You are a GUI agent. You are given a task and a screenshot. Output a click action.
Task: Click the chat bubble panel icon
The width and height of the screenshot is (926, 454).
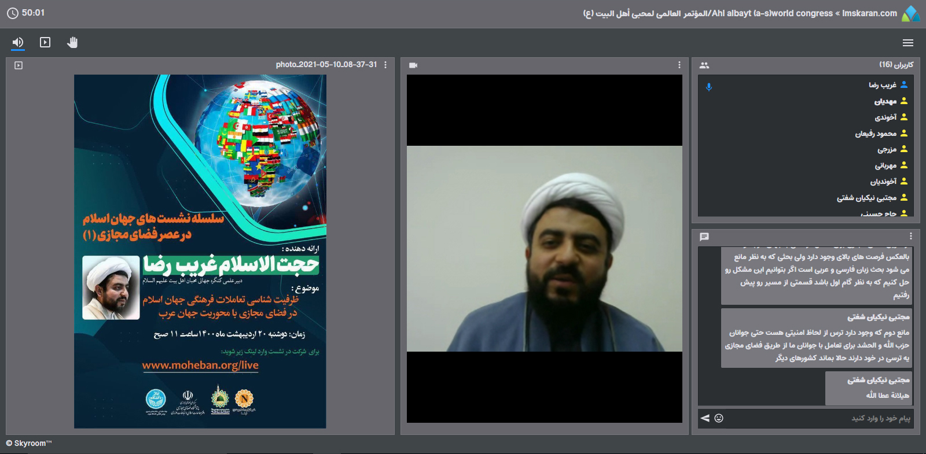click(x=704, y=237)
